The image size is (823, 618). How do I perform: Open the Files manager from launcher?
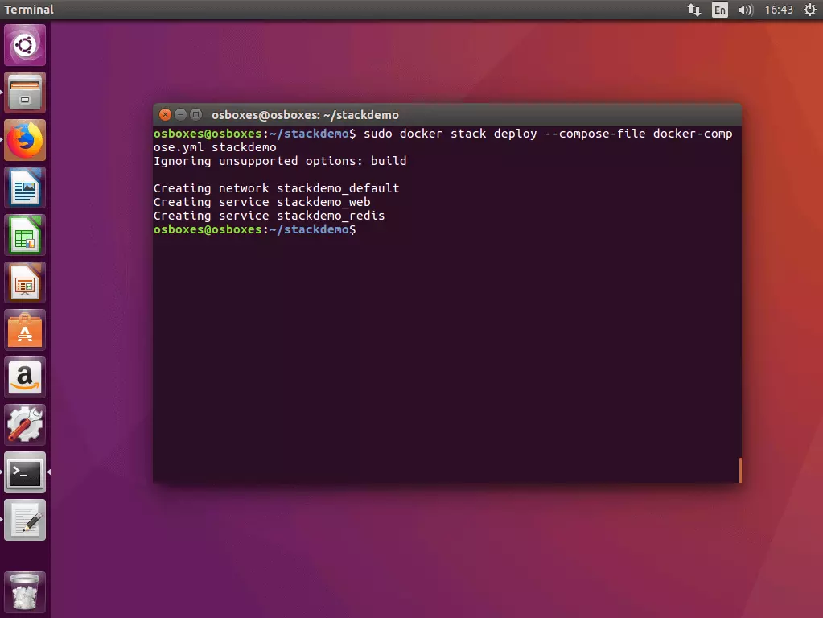(x=25, y=93)
